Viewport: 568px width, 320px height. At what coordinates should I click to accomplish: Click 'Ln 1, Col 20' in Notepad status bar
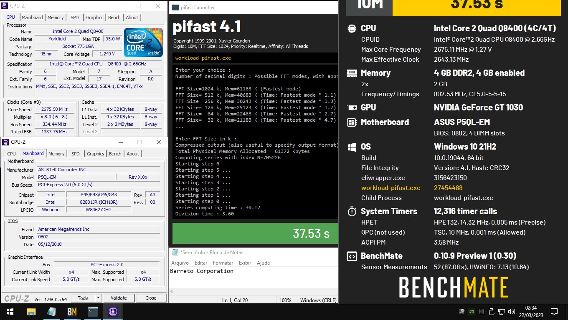click(x=235, y=300)
